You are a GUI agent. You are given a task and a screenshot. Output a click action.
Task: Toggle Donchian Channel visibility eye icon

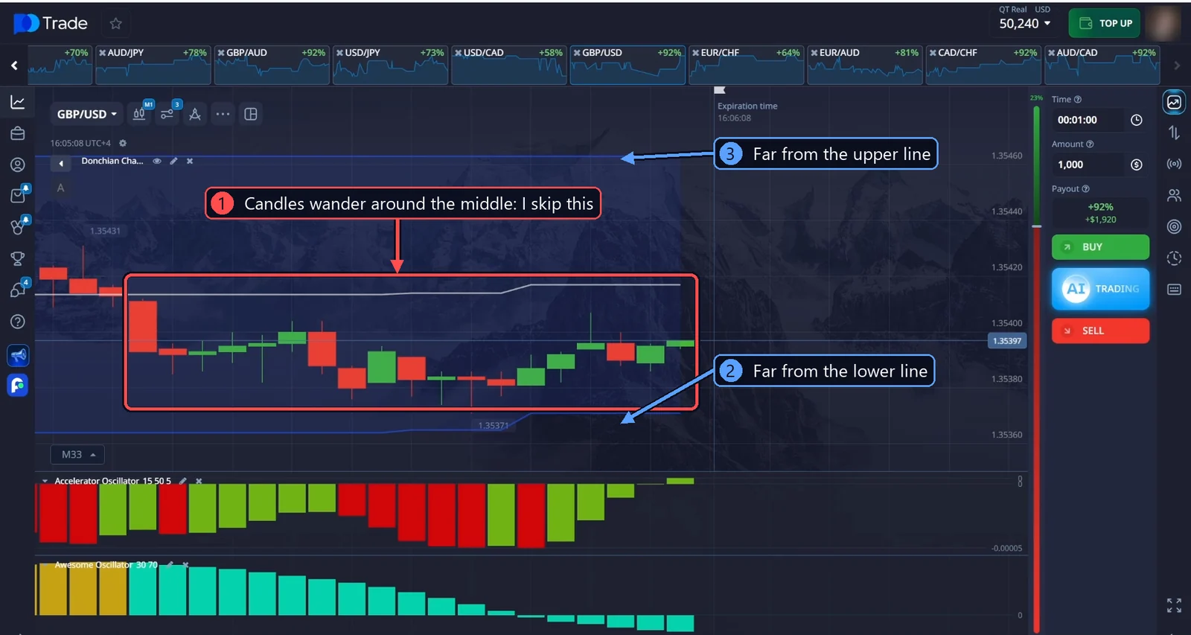click(x=157, y=161)
